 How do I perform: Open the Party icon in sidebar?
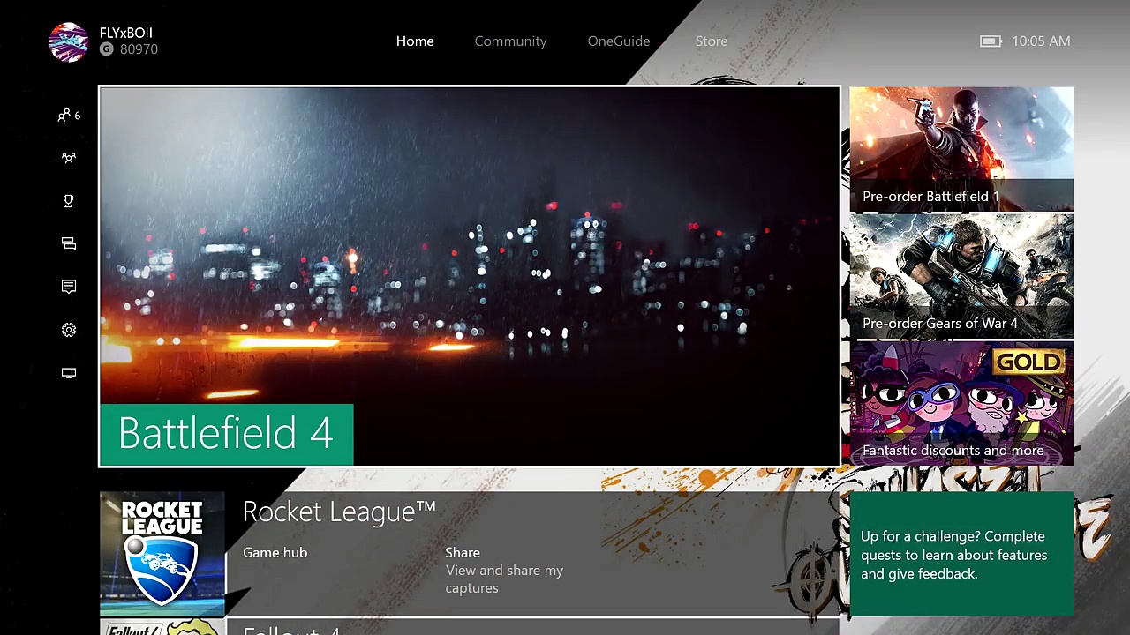(x=69, y=158)
